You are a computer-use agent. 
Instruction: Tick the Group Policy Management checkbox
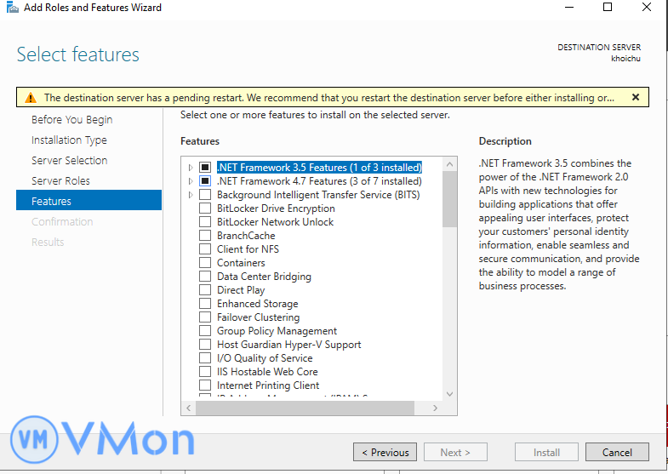pyautogui.click(x=205, y=331)
